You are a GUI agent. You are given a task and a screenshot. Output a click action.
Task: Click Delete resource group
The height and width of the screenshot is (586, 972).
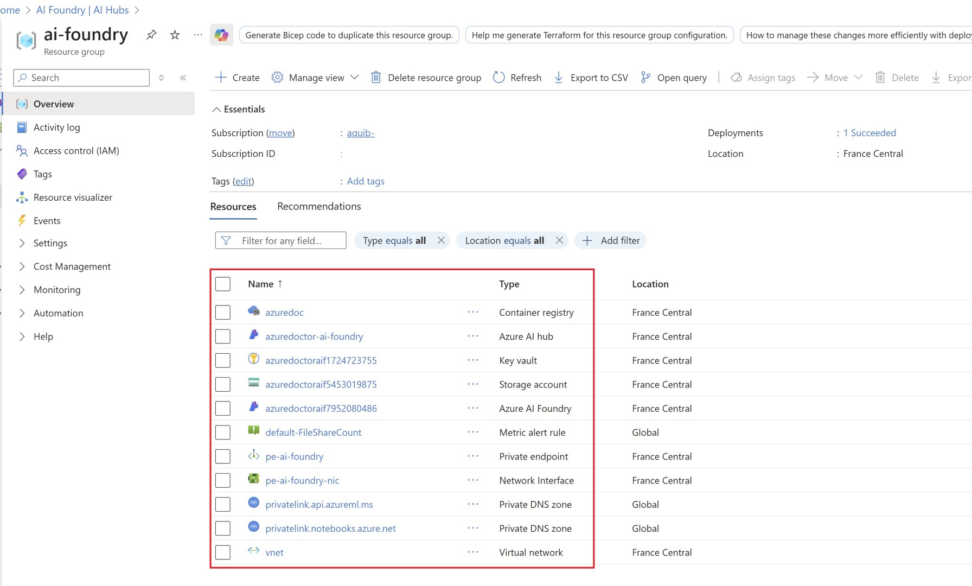[426, 78]
